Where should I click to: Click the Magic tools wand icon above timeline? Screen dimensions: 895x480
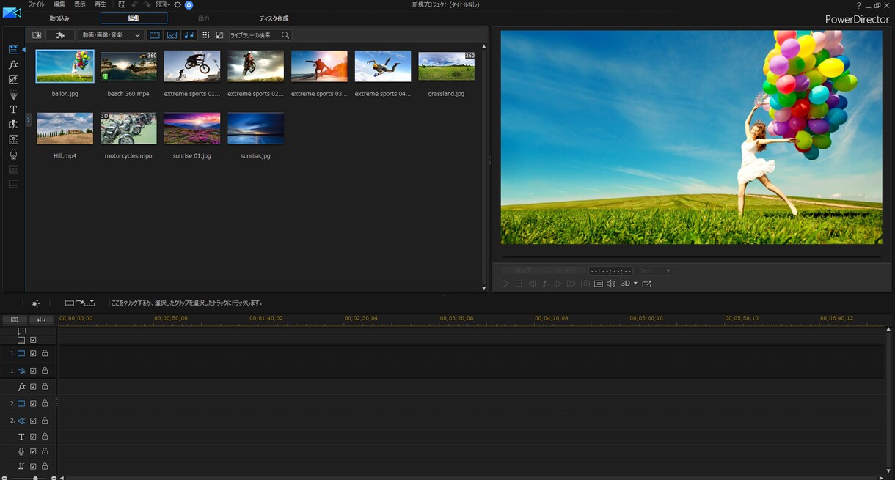click(x=36, y=303)
